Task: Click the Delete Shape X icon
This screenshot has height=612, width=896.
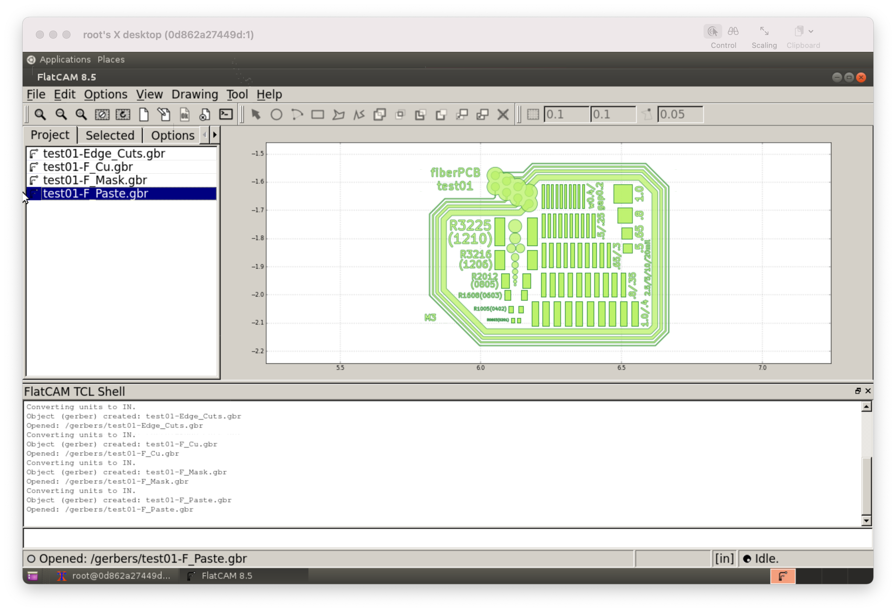Action: coord(503,115)
